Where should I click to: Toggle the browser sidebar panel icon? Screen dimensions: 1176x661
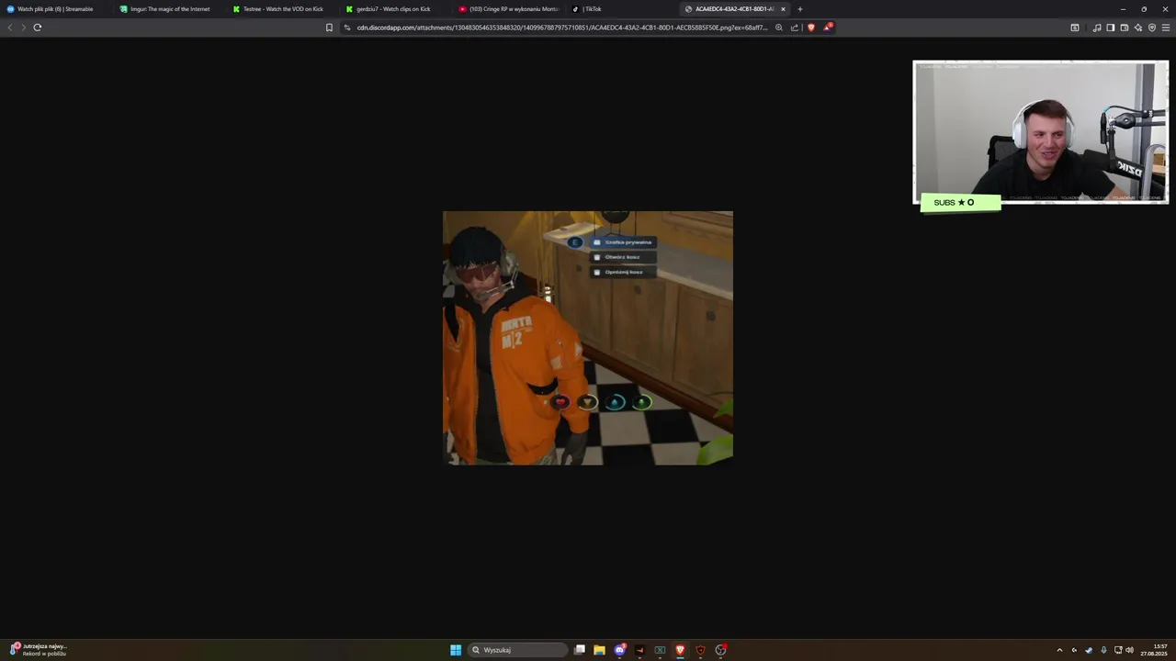pos(1110,28)
